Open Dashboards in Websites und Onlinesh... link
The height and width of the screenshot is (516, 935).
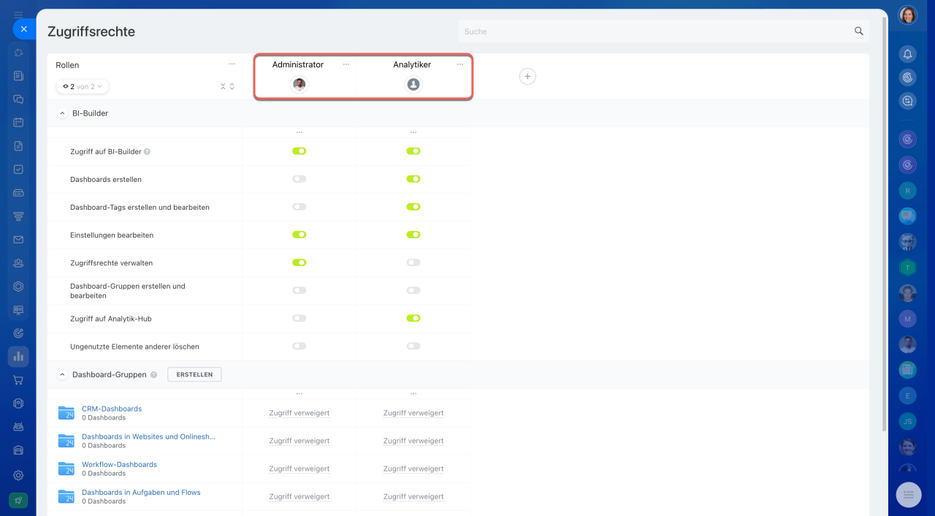coord(148,436)
